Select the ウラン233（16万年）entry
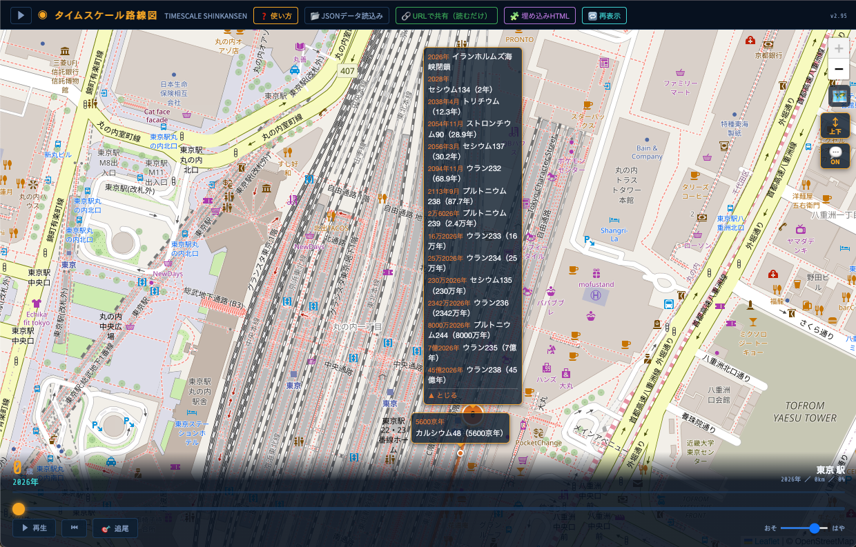Viewport: 856px width, 547px height. click(471, 241)
